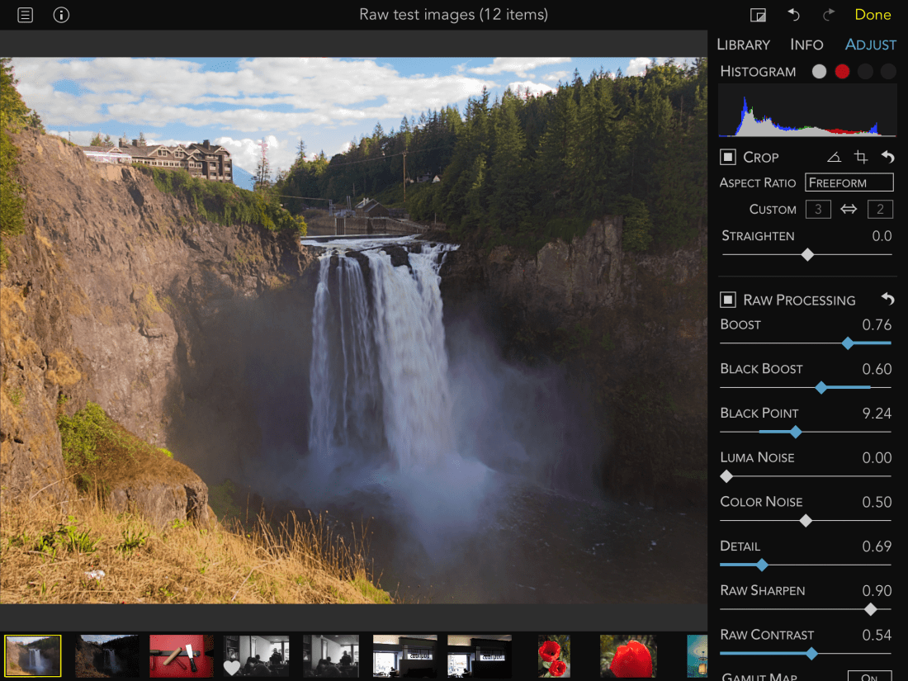The width and height of the screenshot is (908, 681).
Task: Select the gray luminance histogram dot
Action: click(819, 72)
